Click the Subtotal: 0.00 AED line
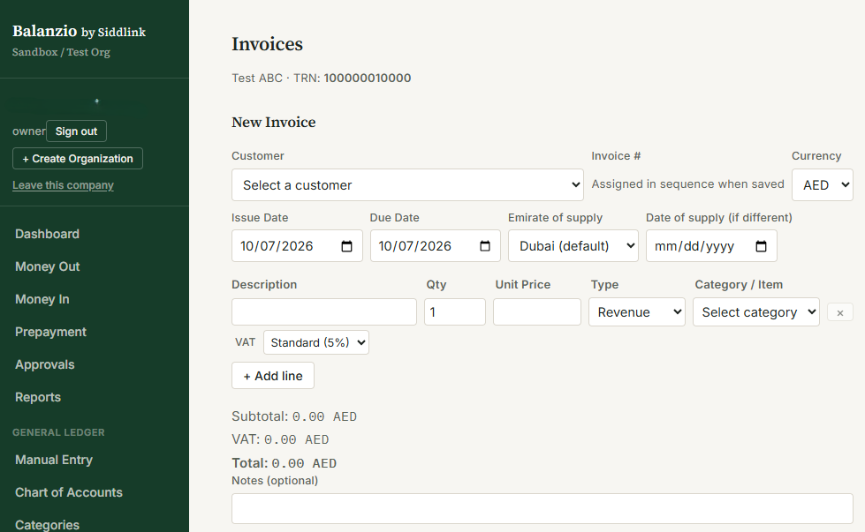Screen dimensions: 865x532 [x=294, y=416]
